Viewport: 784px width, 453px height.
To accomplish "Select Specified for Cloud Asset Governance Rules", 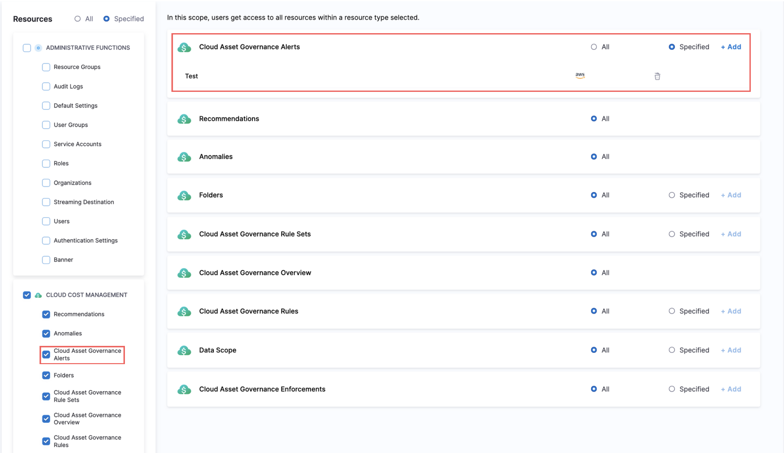I will coord(672,311).
